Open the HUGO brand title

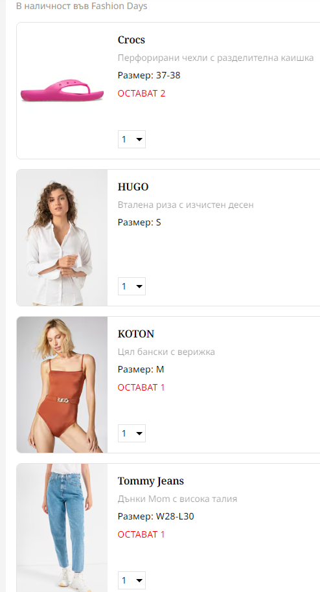tap(133, 187)
